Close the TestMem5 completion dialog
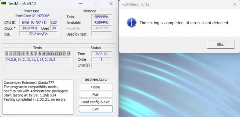Screen dimensions: 240x117 [235, 4]
